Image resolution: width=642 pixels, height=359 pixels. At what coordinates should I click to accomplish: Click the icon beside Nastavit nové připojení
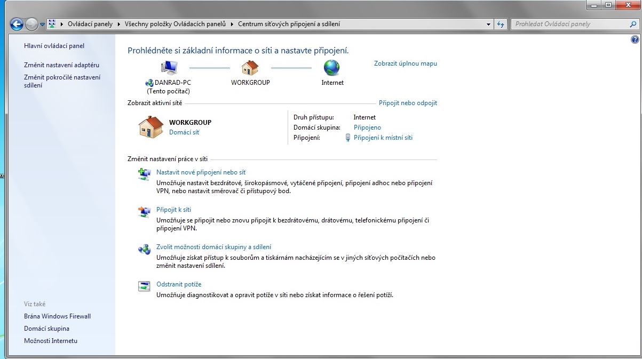(144, 174)
